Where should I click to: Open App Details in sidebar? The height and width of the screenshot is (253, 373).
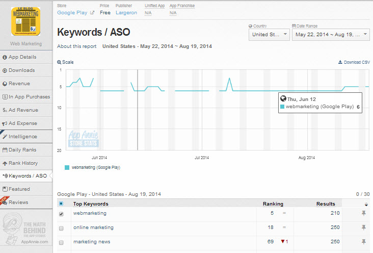(x=26, y=57)
